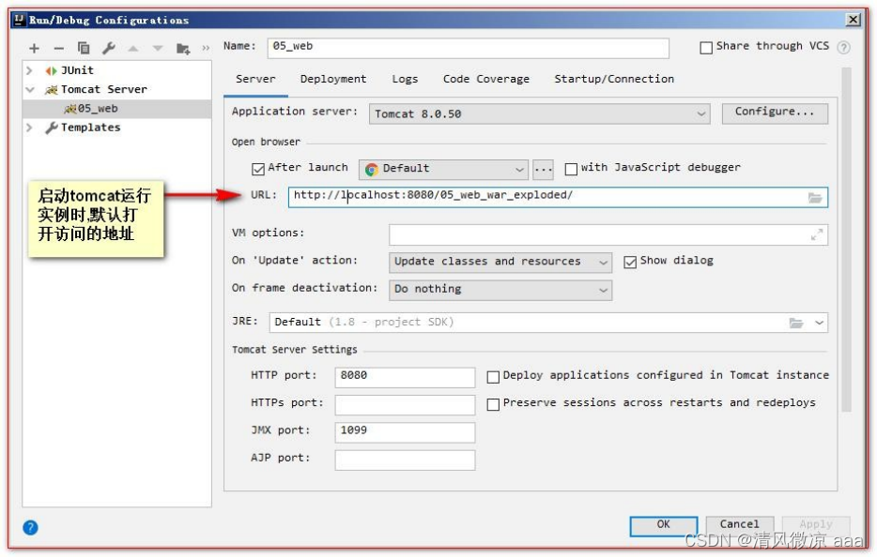Click Templates wrench icon in tree
The image size is (877, 558).
(x=52, y=128)
